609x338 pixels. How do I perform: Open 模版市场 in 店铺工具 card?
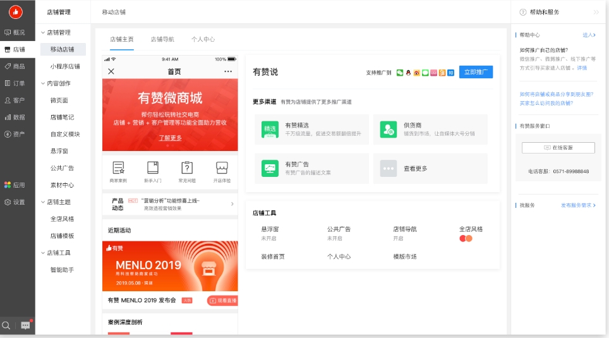tap(405, 257)
